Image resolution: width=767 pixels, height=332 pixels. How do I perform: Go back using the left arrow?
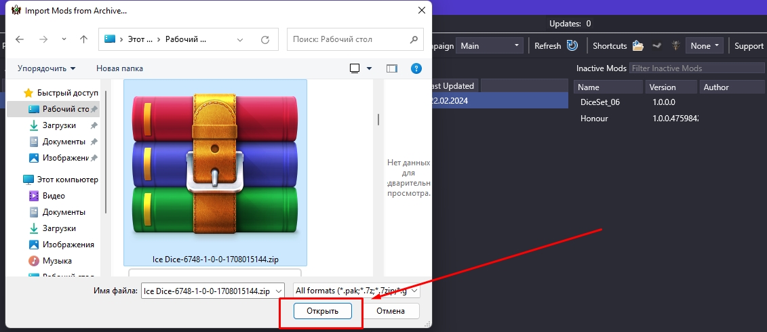20,39
